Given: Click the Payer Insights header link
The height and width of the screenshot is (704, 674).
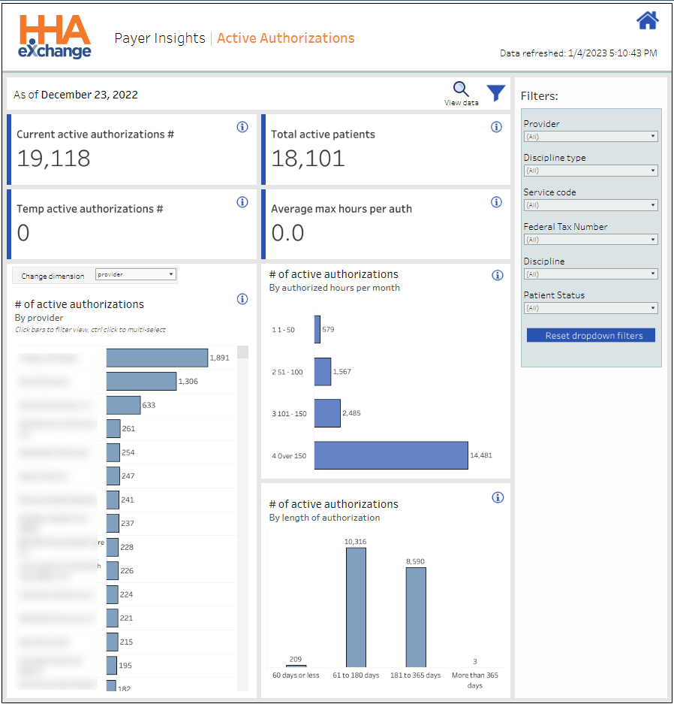Looking at the screenshot, I should [159, 38].
